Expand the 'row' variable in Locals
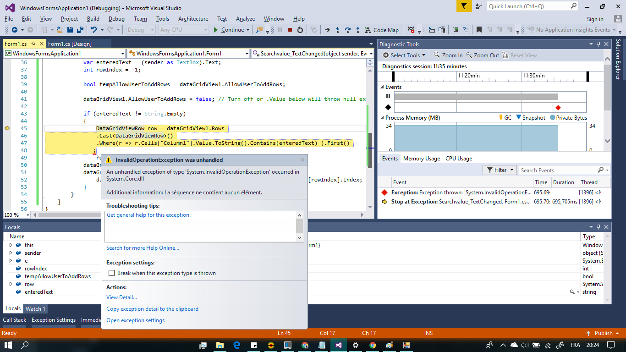This screenshot has width=626, height=352. pyautogui.click(x=11, y=284)
